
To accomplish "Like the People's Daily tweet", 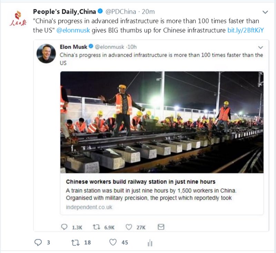I will (x=113, y=242).
